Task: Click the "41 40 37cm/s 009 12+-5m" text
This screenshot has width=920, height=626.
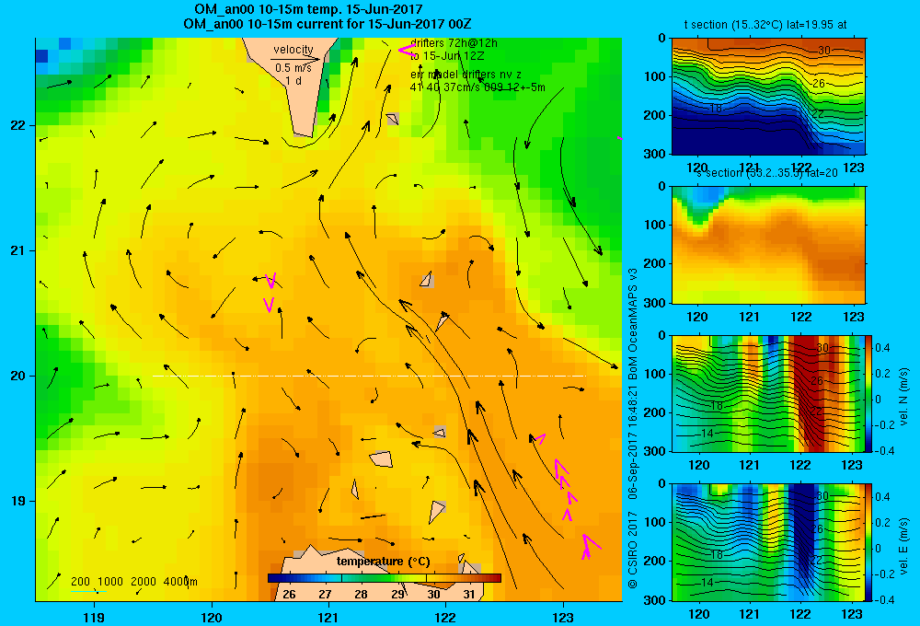Action: pyautogui.click(x=477, y=87)
